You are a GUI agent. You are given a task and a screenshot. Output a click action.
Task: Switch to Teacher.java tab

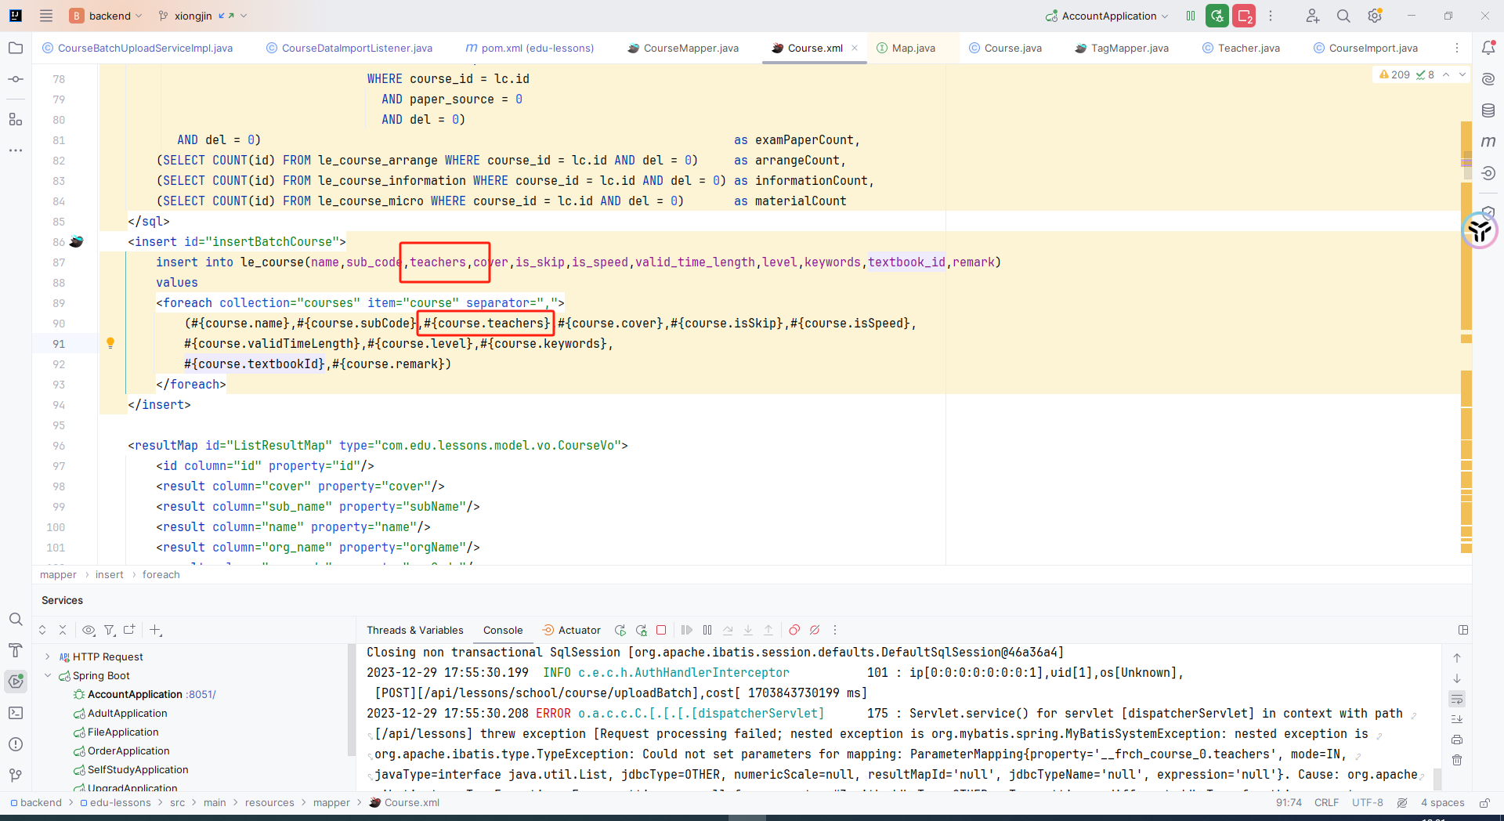point(1241,48)
